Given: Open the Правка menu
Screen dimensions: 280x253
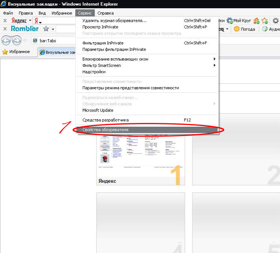Looking at the screenshot, I should [x=26, y=13].
